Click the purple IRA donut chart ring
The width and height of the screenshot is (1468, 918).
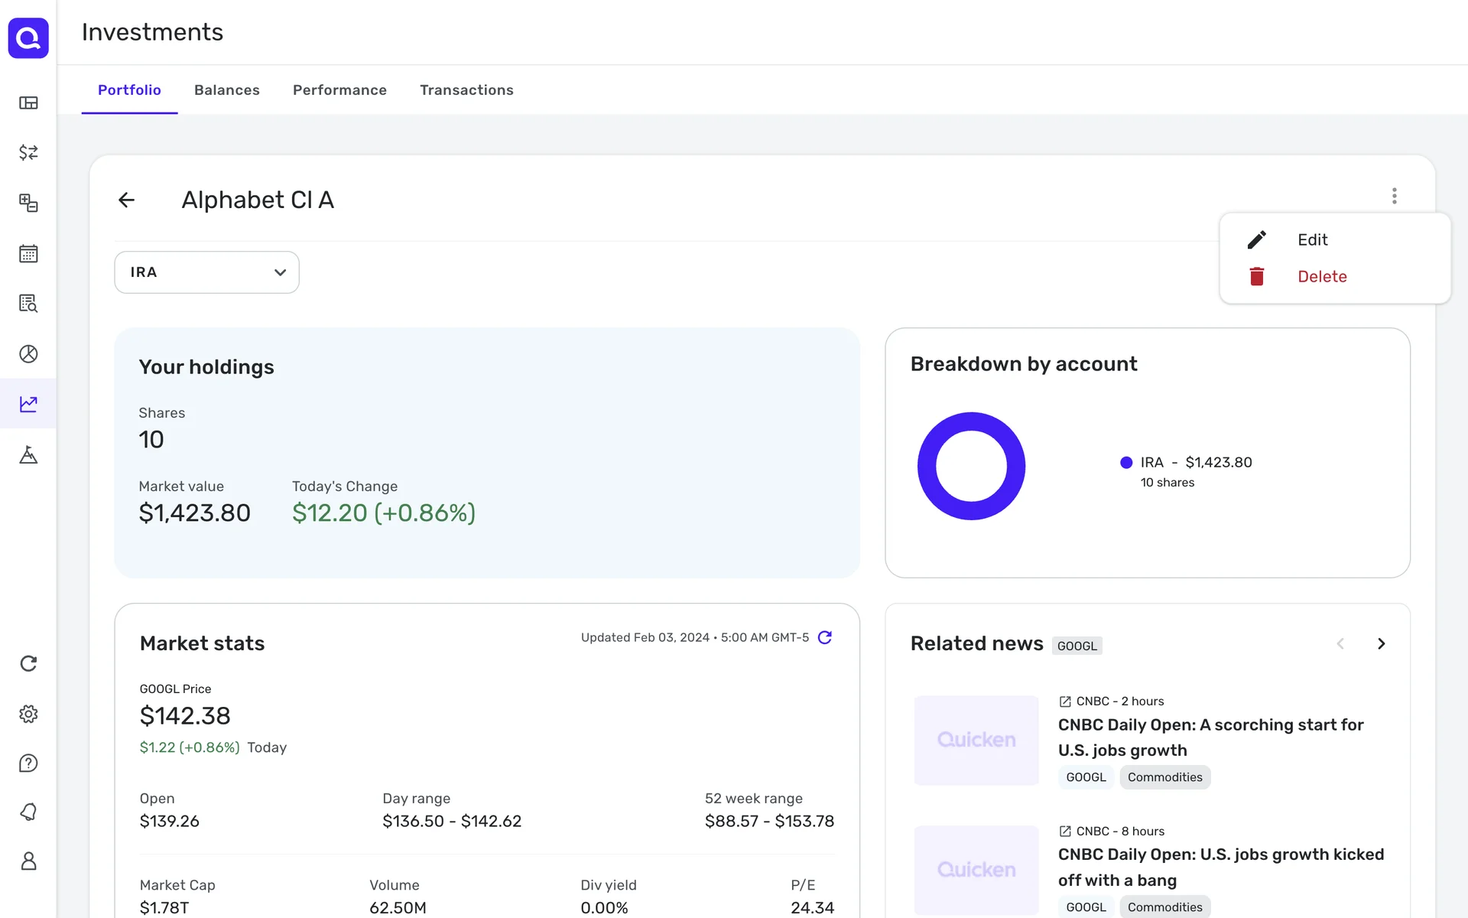(x=927, y=466)
